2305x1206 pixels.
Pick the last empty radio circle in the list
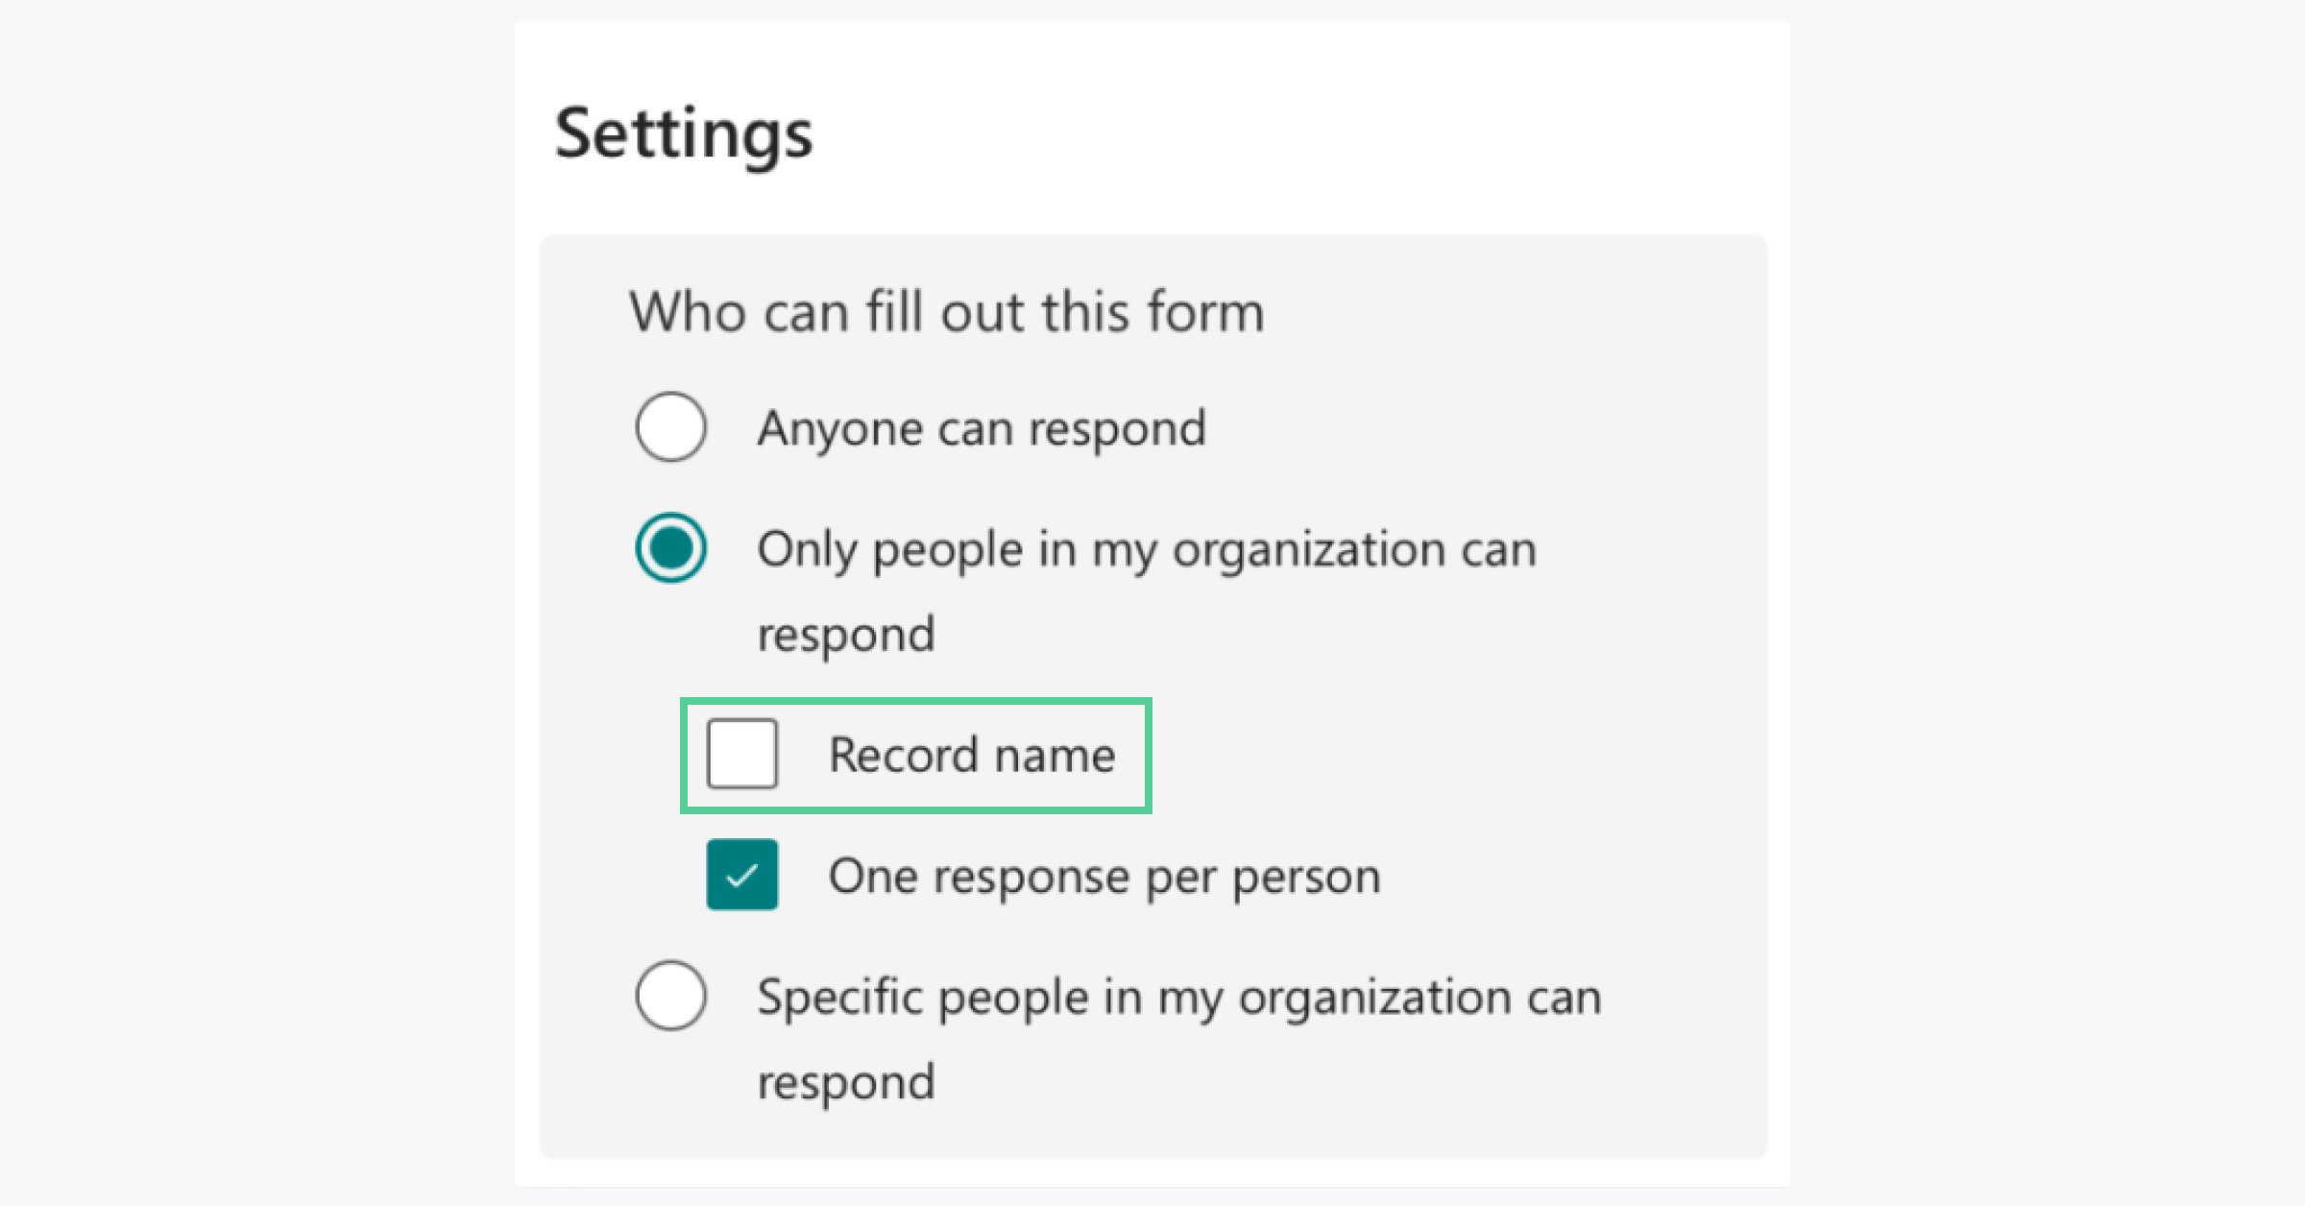[x=670, y=996]
